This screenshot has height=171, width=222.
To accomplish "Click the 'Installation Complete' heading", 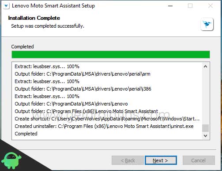I will point(34,18).
